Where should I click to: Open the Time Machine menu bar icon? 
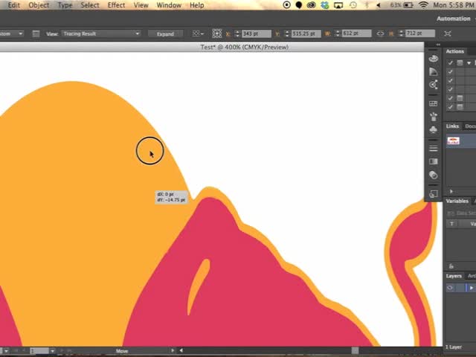tap(353, 5)
